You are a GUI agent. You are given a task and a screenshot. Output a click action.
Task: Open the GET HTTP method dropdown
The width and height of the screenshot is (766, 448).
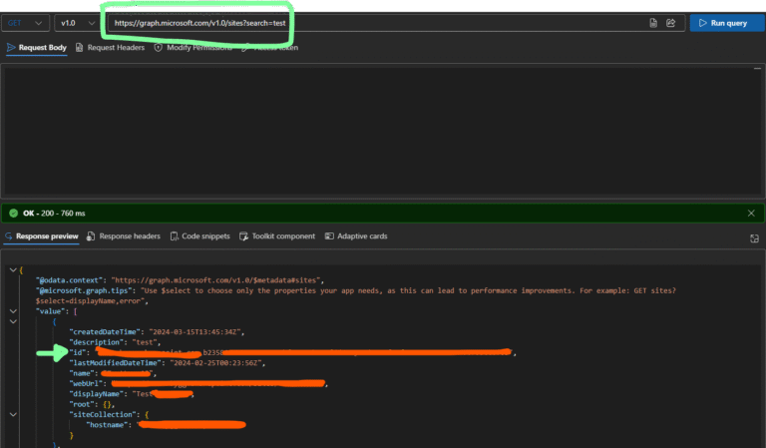[x=25, y=23]
